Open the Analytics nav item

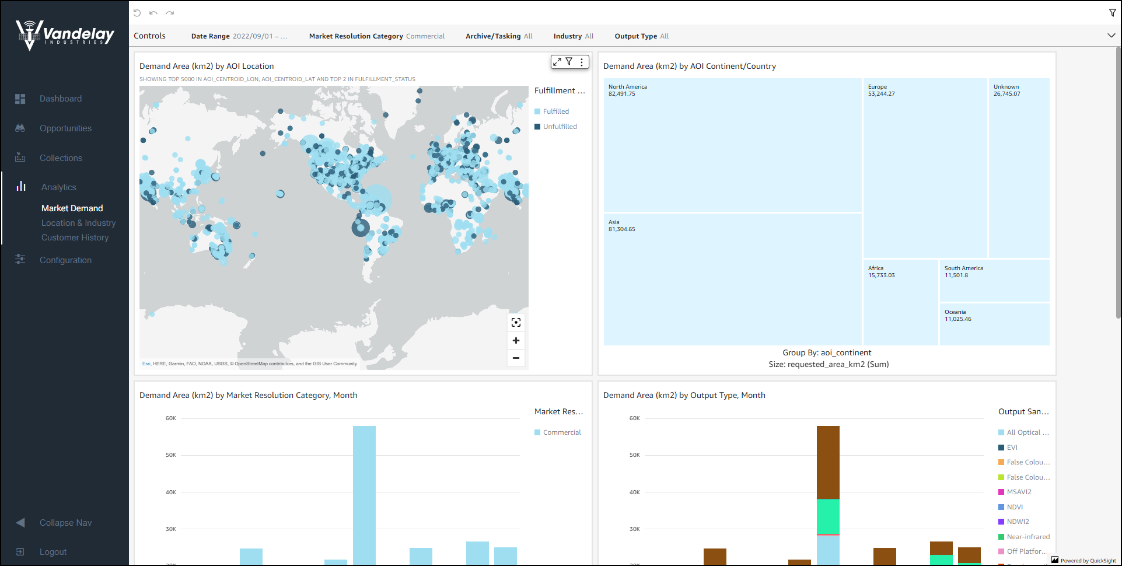[59, 187]
